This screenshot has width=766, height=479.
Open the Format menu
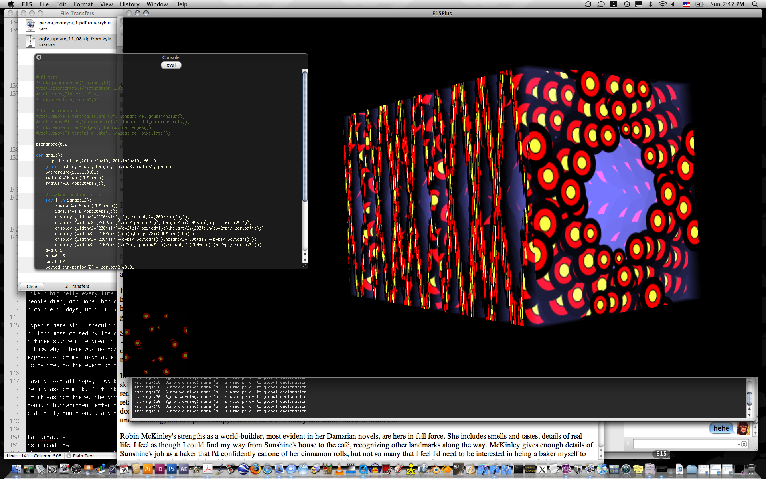tap(83, 4)
